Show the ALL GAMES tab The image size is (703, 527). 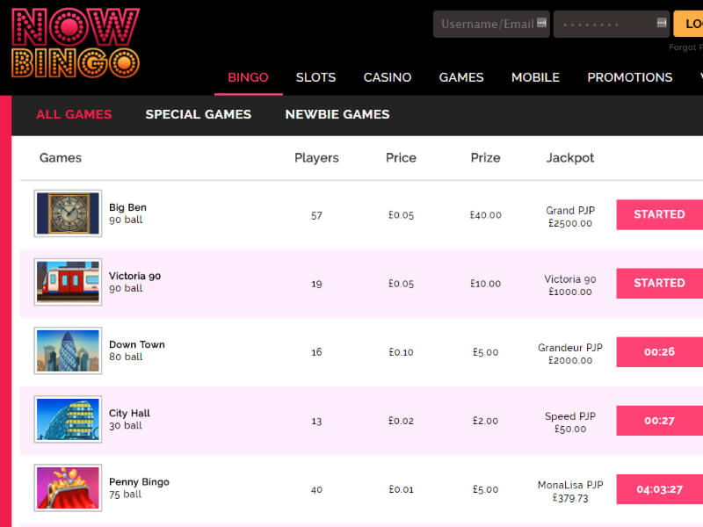point(74,114)
